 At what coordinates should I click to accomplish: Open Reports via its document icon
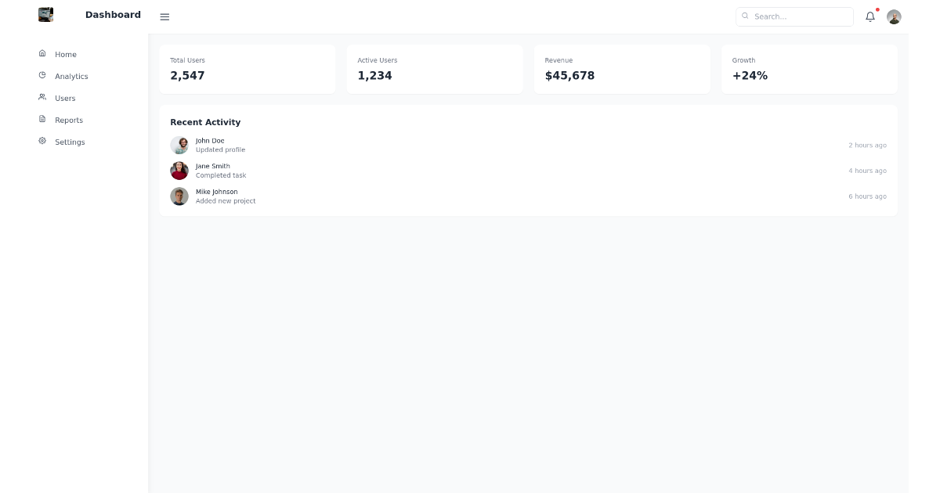tap(42, 119)
